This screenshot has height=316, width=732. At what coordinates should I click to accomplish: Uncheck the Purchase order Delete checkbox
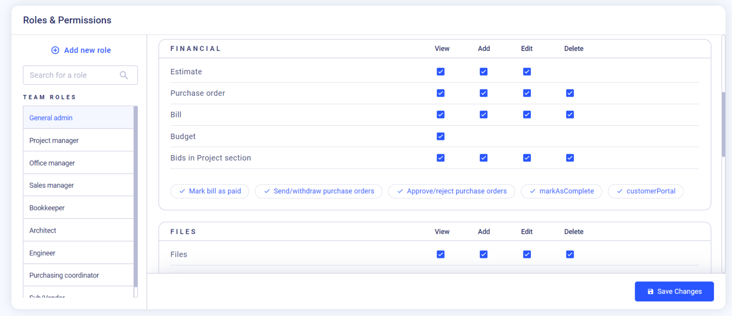[x=569, y=93]
